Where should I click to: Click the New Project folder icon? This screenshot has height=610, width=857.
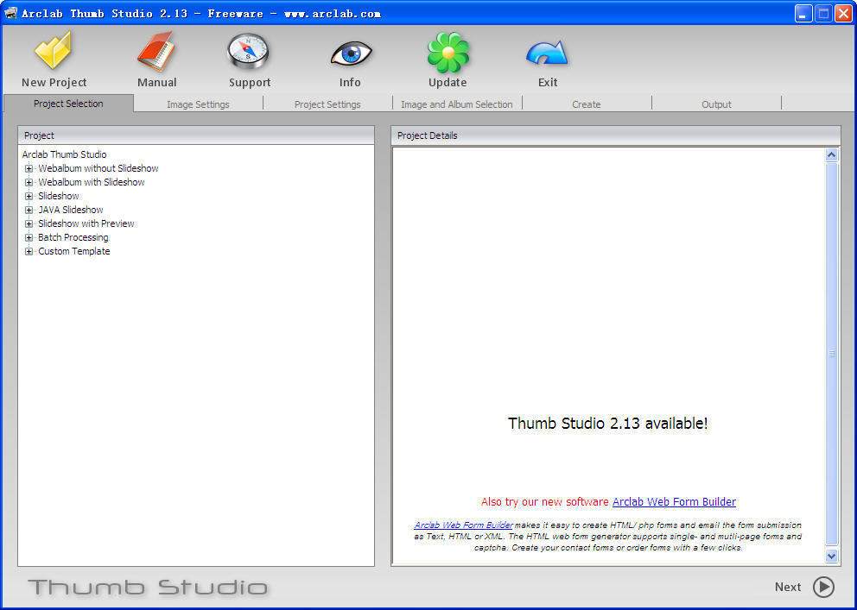tap(54, 53)
